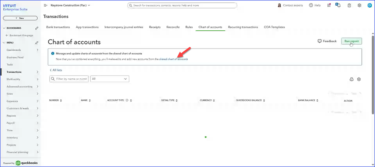
Task: Open the Settings gear in top header
Action: tap(359, 5)
